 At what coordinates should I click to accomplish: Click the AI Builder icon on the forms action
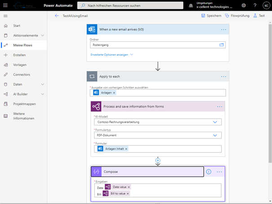pyautogui.click(x=96, y=106)
